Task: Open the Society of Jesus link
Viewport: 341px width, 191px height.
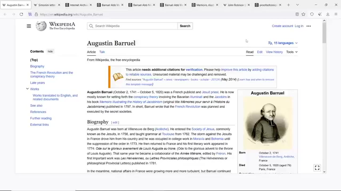Action: [203, 129]
